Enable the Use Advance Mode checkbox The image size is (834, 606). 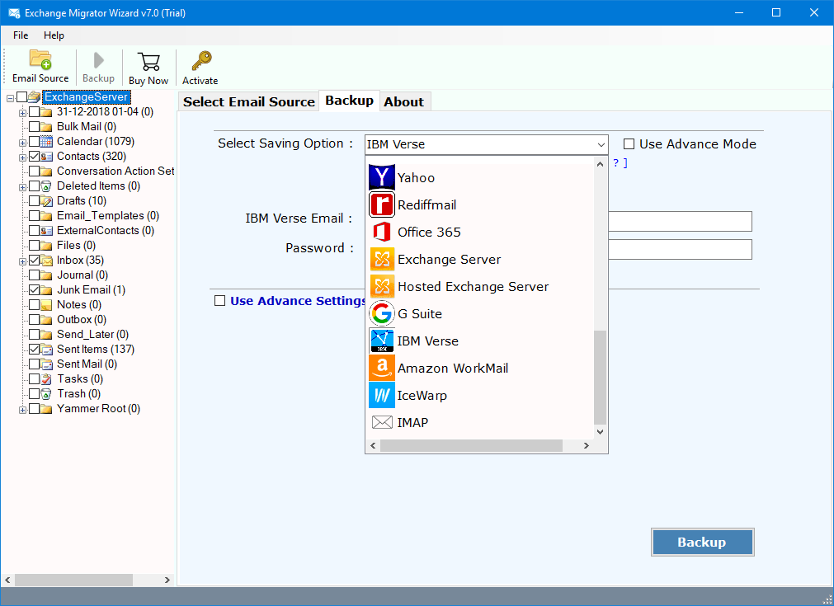[629, 144]
